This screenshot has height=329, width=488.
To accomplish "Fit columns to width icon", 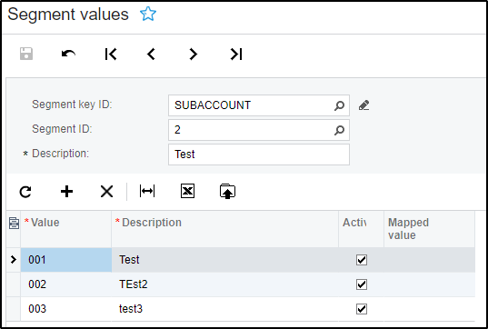I will point(147,191).
